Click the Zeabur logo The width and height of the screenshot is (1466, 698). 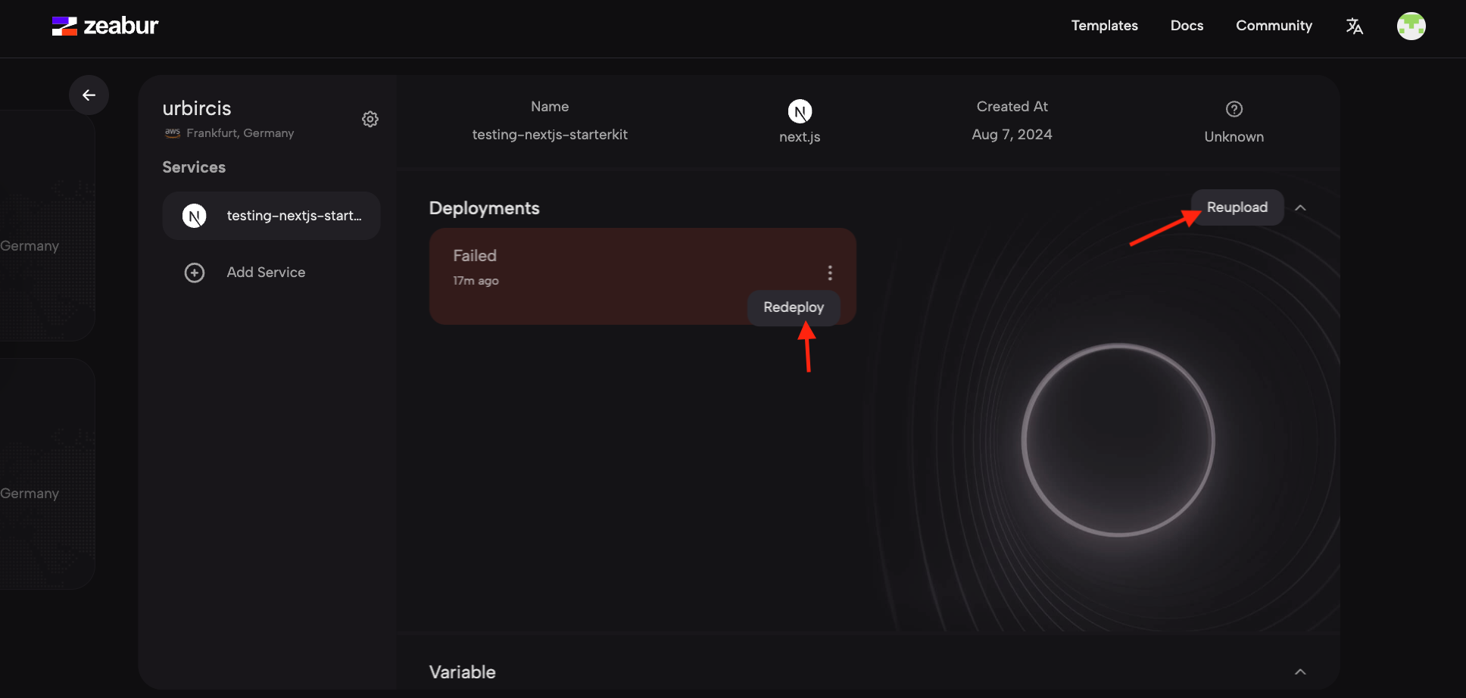tap(105, 26)
